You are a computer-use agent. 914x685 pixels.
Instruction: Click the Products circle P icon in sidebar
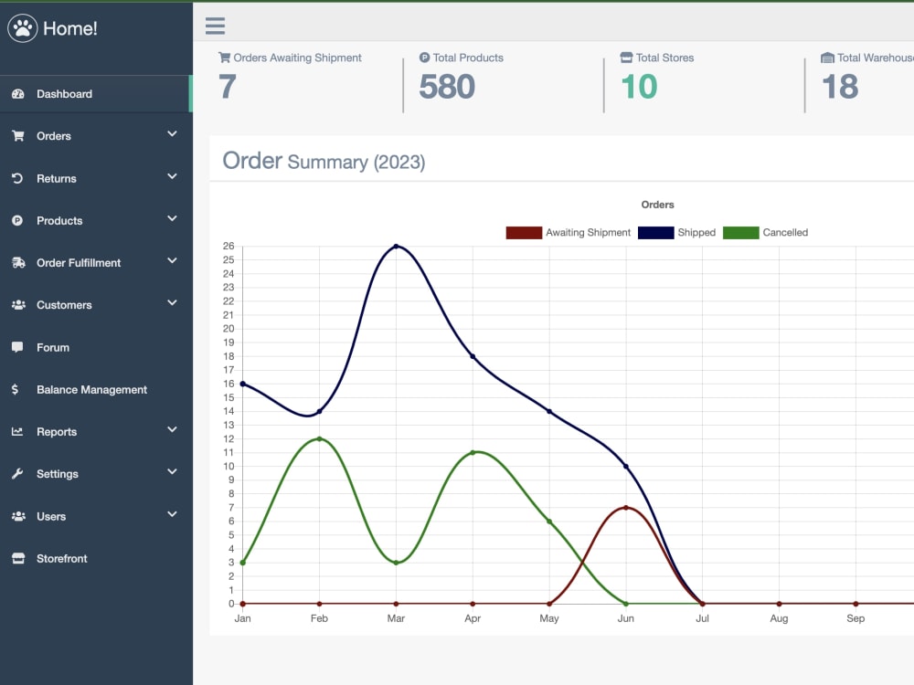(x=17, y=221)
